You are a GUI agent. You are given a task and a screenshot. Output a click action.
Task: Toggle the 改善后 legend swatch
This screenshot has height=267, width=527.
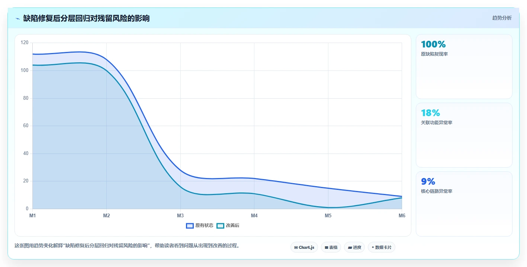pyautogui.click(x=220, y=225)
